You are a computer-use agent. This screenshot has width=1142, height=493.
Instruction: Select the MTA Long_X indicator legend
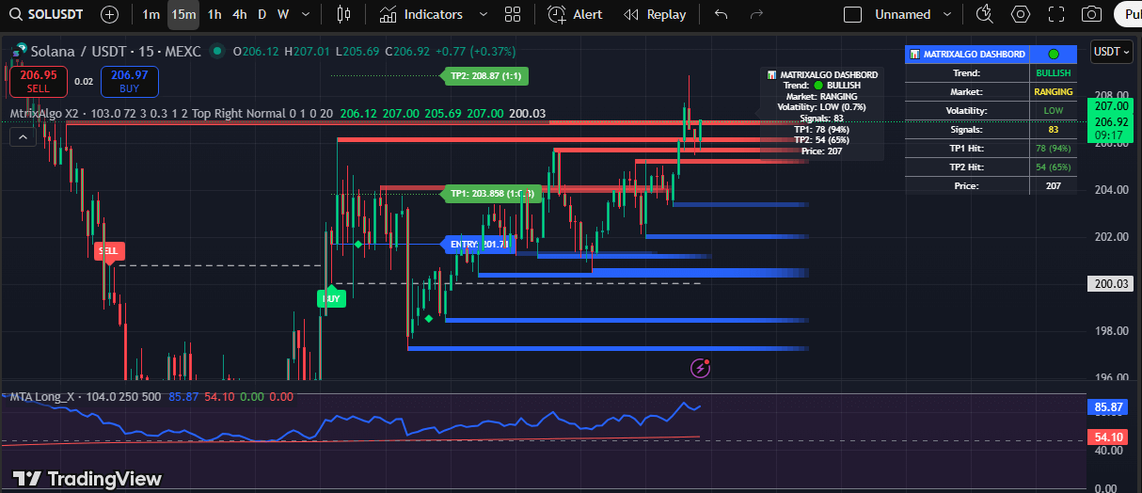tap(41, 397)
